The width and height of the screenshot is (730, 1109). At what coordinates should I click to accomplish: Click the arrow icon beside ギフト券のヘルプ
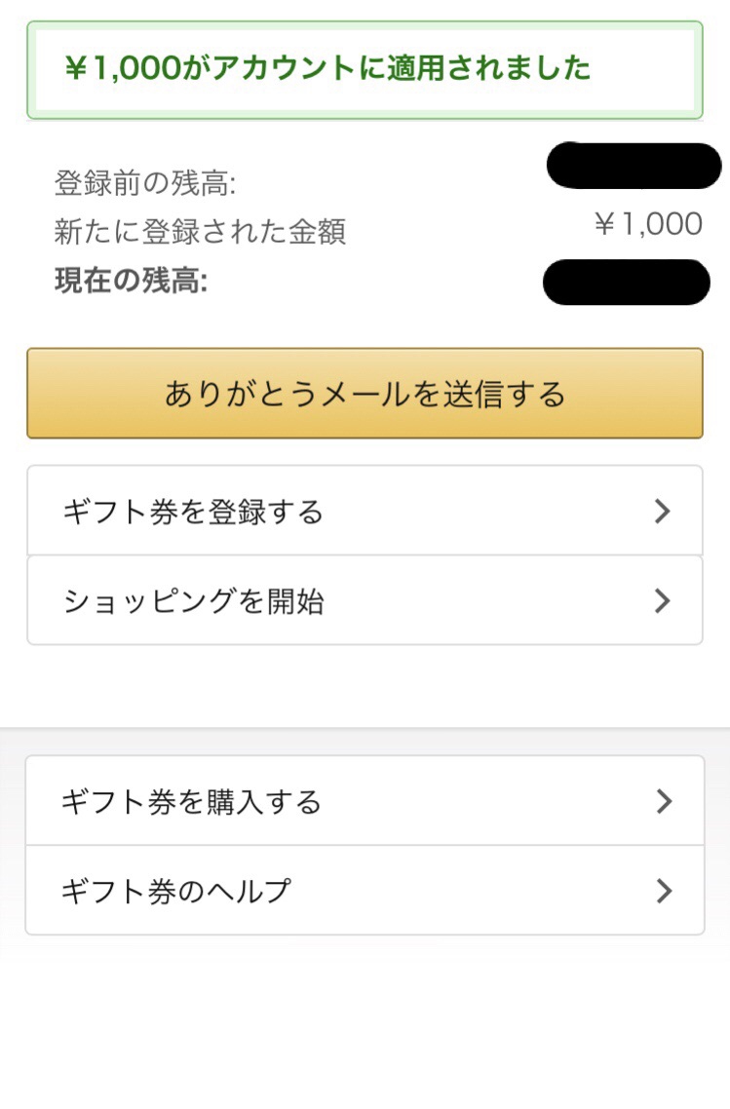tap(664, 891)
